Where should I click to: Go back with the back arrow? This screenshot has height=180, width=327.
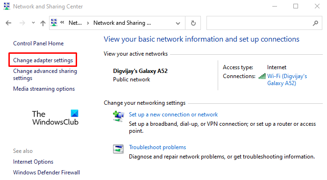[x=8, y=23]
